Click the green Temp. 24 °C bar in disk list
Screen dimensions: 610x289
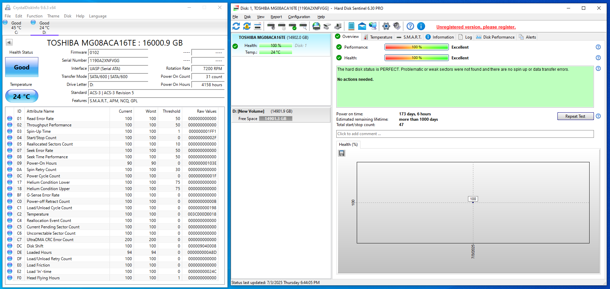coord(276,52)
